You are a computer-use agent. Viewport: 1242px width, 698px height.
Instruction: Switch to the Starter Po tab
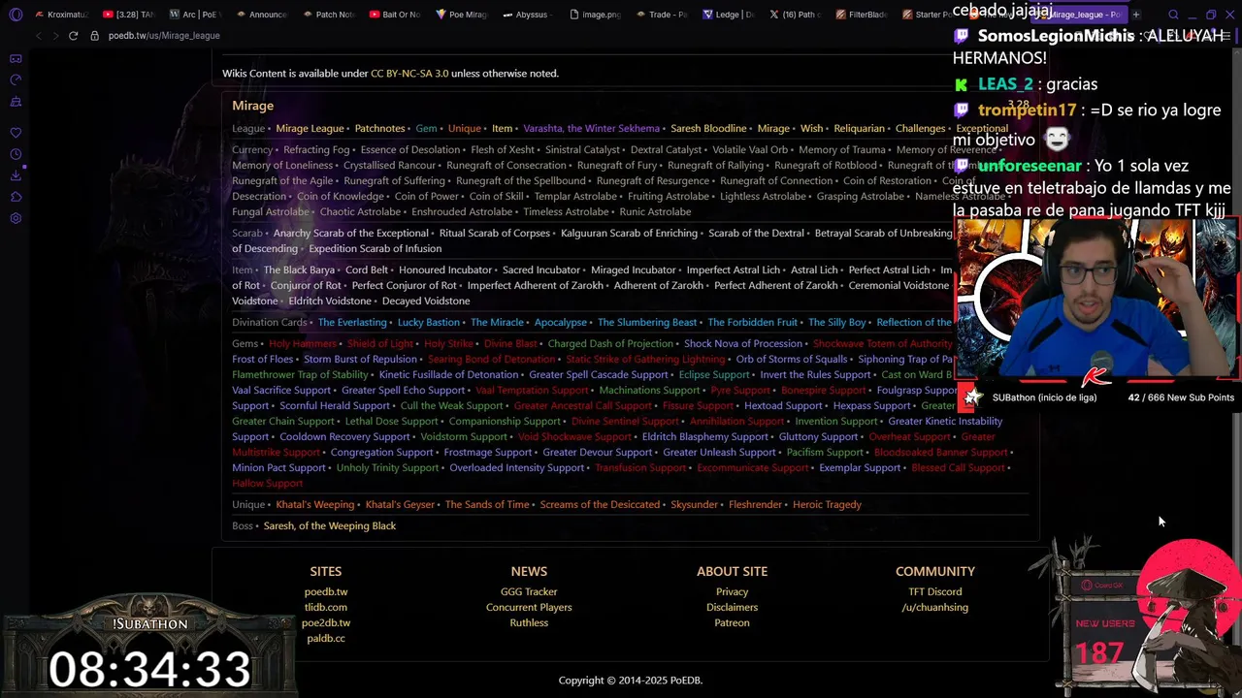coord(929,15)
